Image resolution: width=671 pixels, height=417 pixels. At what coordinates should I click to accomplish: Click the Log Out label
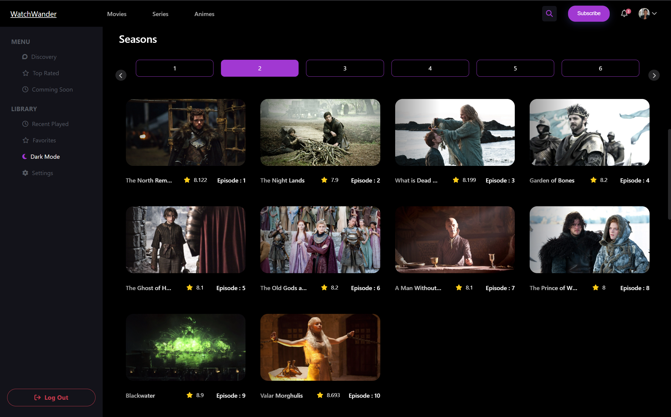click(x=56, y=397)
